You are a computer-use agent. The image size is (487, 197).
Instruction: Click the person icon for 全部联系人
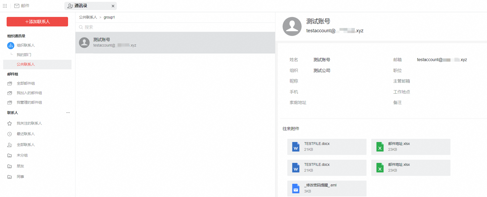10,145
